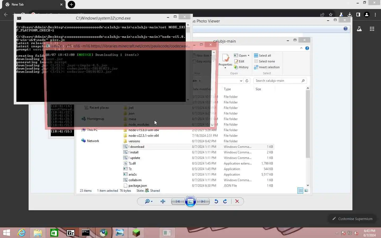Open the Windows Start button
This screenshot has height=238, width=381.
click(x=7, y=233)
